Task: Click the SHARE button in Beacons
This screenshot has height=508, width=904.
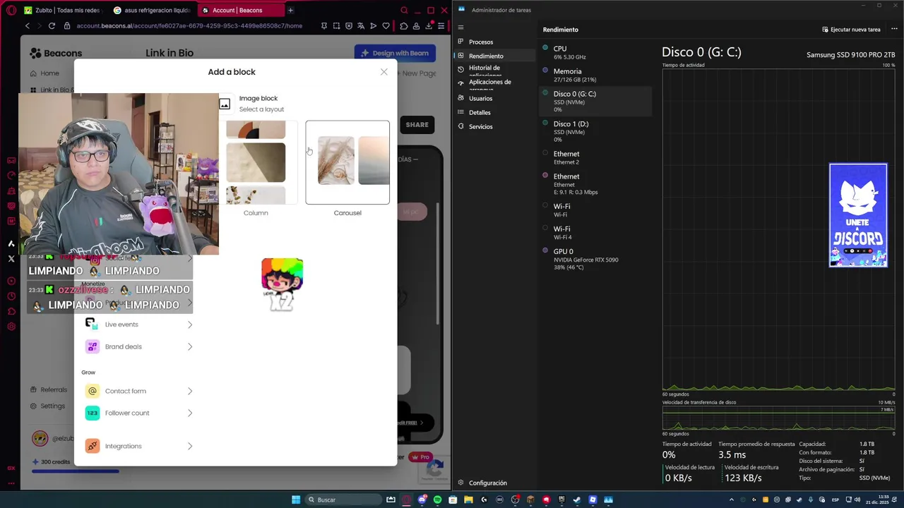Action: (x=417, y=125)
